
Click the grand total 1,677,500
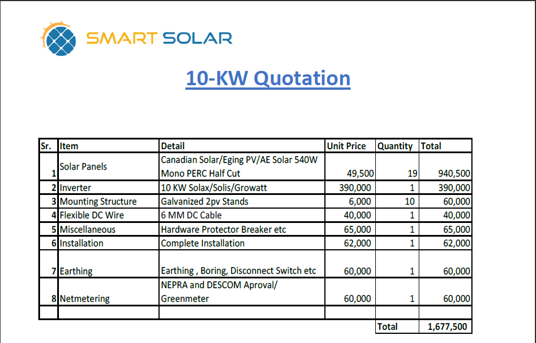tap(447, 326)
